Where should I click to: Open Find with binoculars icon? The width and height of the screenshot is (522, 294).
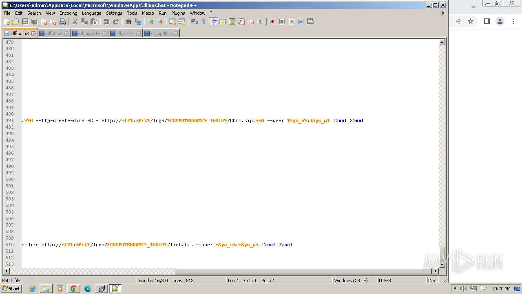[128, 22]
